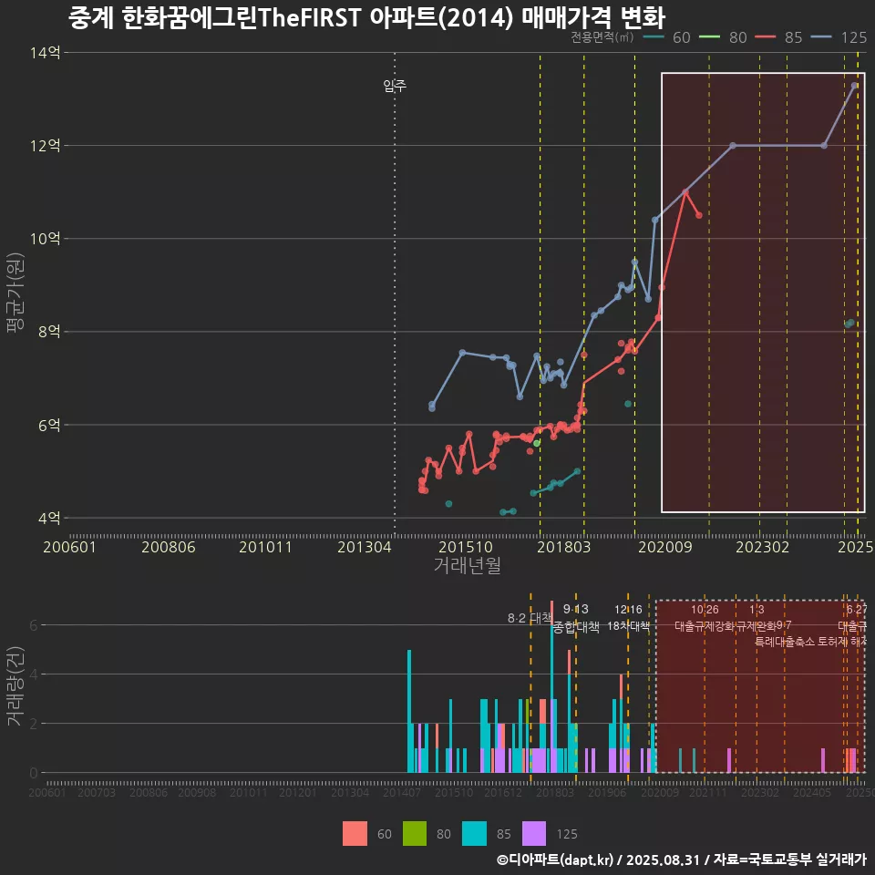Click the last red 85㎡ point near 10.5억
875x875 pixels.
pyautogui.click(x=699, y=215)
